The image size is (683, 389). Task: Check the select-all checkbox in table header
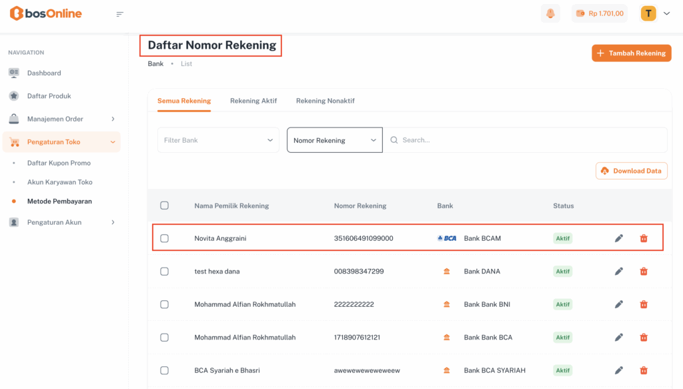point(165,206)
